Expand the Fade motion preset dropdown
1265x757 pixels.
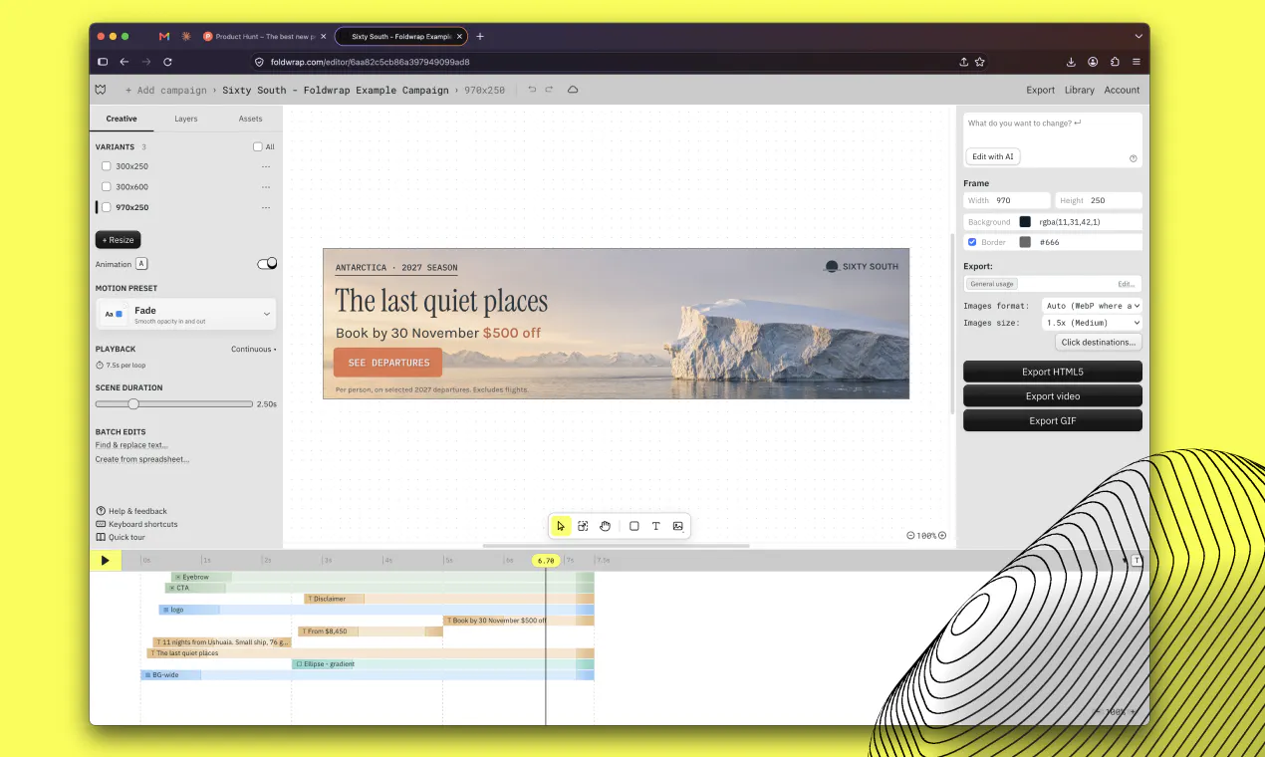pyautogui.click(x=186, y=314)
